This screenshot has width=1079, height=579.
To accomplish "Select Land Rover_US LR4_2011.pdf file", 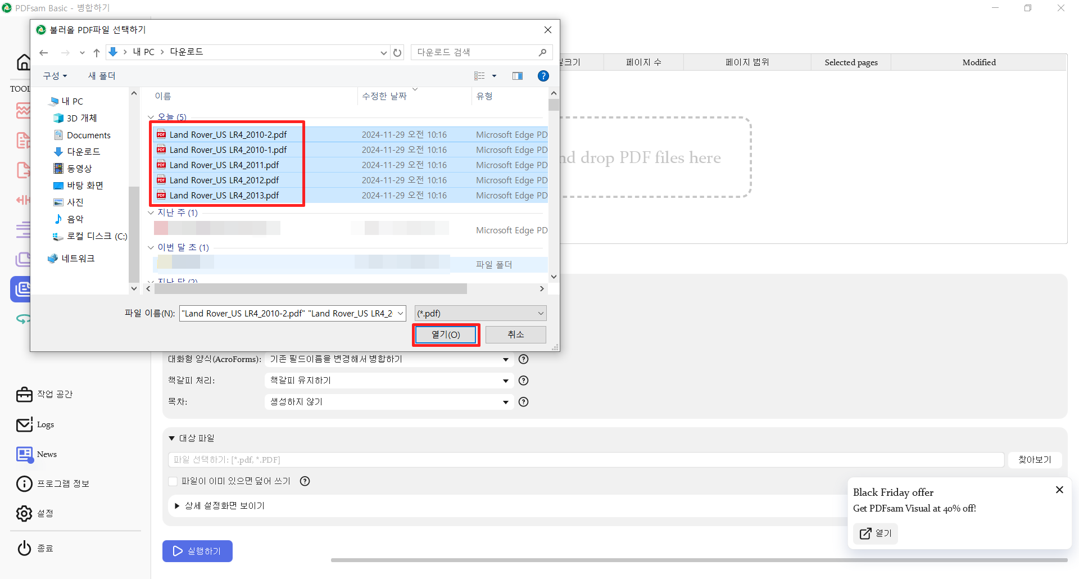I will [x=224, y=165].
